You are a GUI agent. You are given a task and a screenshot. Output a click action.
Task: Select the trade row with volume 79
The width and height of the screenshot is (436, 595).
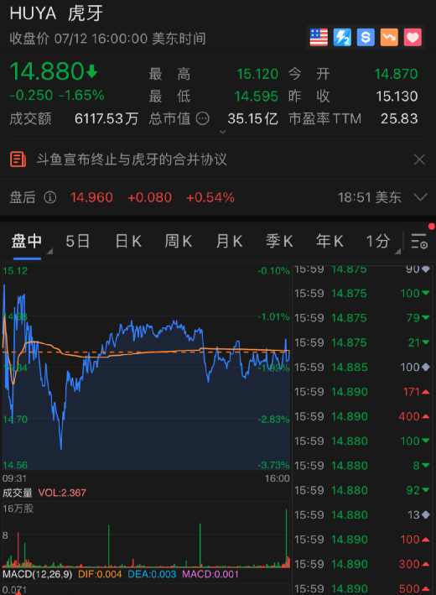pyautogui.click(x=362, y=317)
